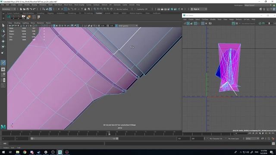Toggle the highlighted viewport textured display button
This screenshot has width=276, height=155.
point(54,26)
